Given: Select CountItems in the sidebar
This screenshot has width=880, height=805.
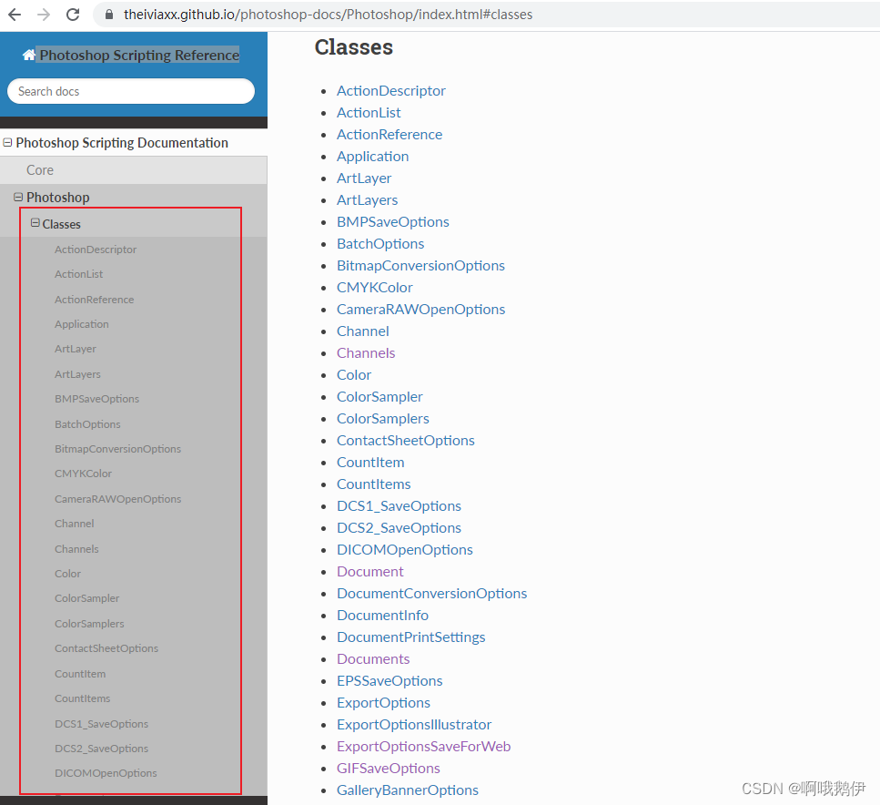Looking at the screenshot, I should tap(82, 698).
